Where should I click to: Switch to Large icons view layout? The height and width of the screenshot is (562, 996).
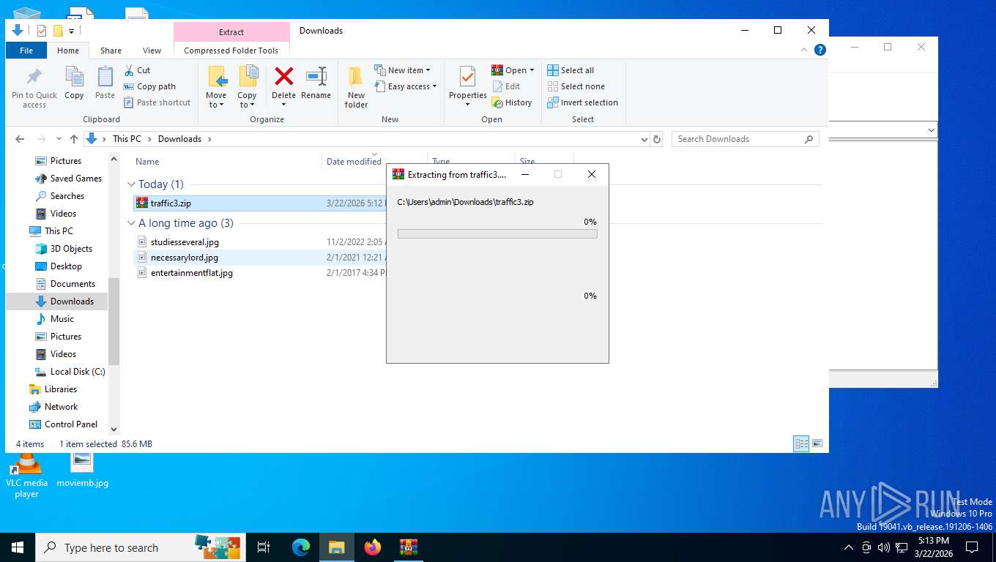[x=817, y=443]
